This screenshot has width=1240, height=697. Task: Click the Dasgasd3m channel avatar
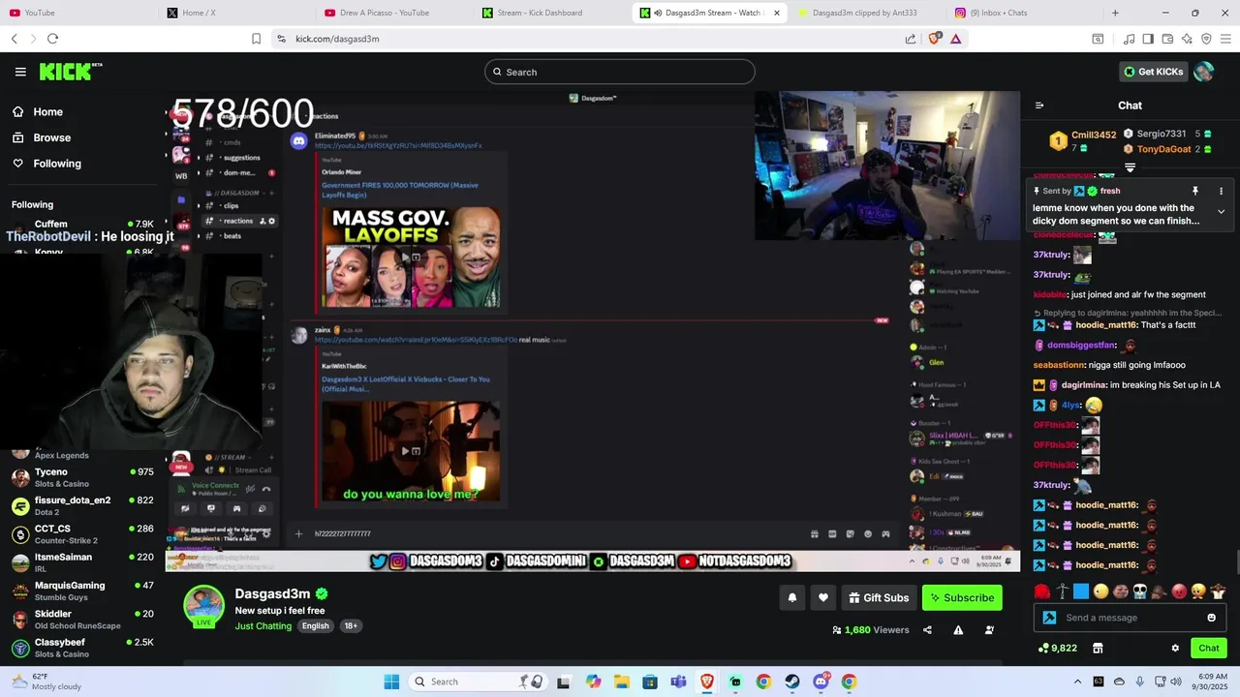click(x=203, y=606)
